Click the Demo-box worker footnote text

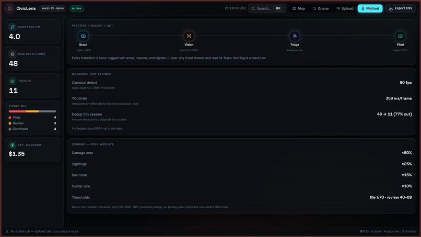coord(150,207)
